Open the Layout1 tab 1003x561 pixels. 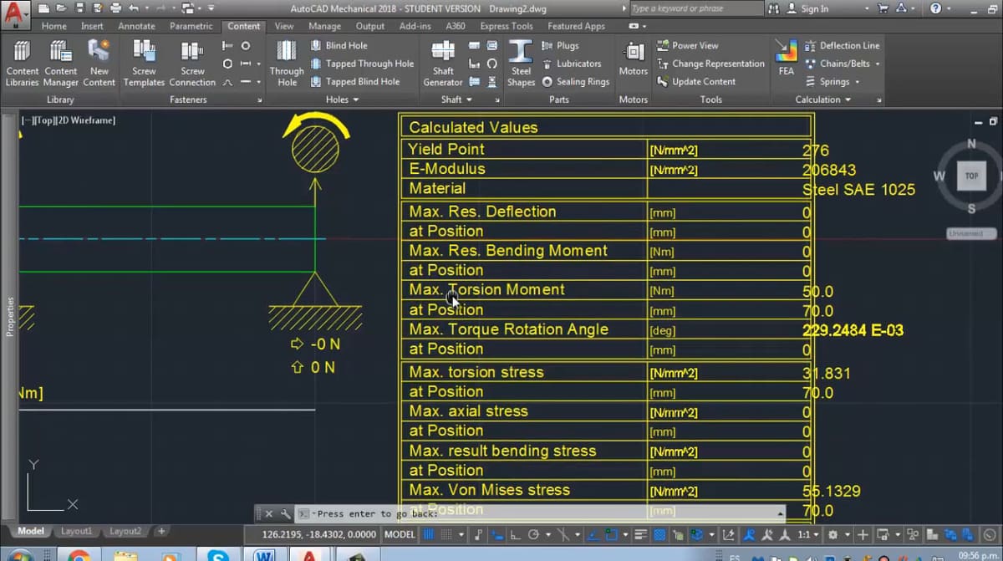point(77,531)
